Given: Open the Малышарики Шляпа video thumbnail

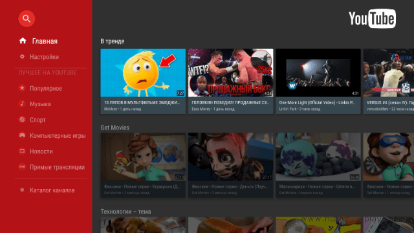Looking at the screenshot, I should 318,157.
